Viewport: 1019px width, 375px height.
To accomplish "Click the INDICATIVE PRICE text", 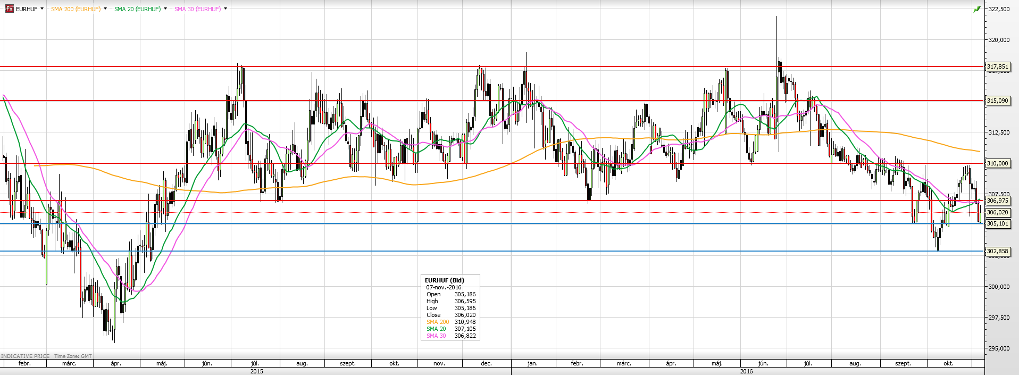I will (x=26, y=356).
